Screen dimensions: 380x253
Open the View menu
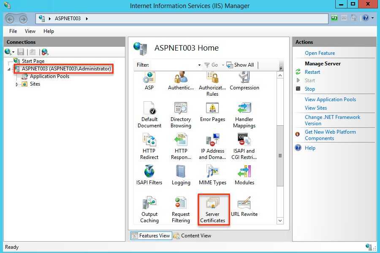point(30,31)
